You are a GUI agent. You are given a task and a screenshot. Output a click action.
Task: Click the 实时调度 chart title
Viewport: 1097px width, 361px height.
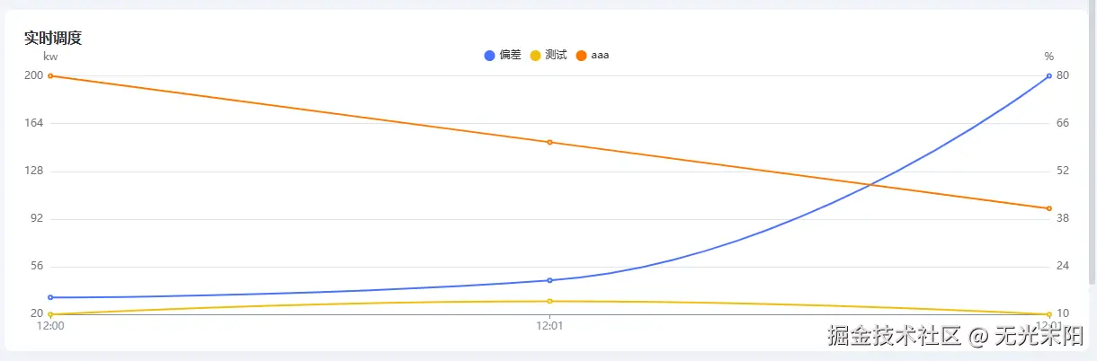[54, 38]
